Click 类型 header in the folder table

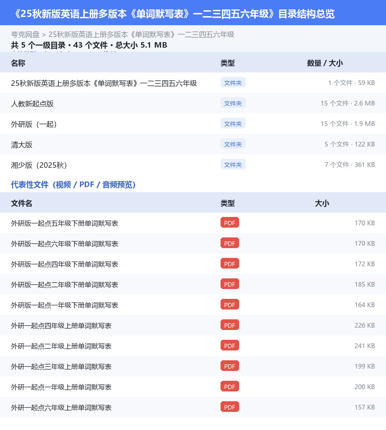(228, 63)
